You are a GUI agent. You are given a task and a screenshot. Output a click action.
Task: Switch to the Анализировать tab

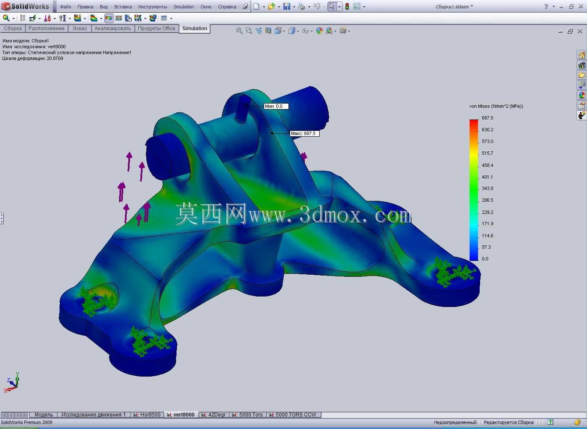(113, 29)
